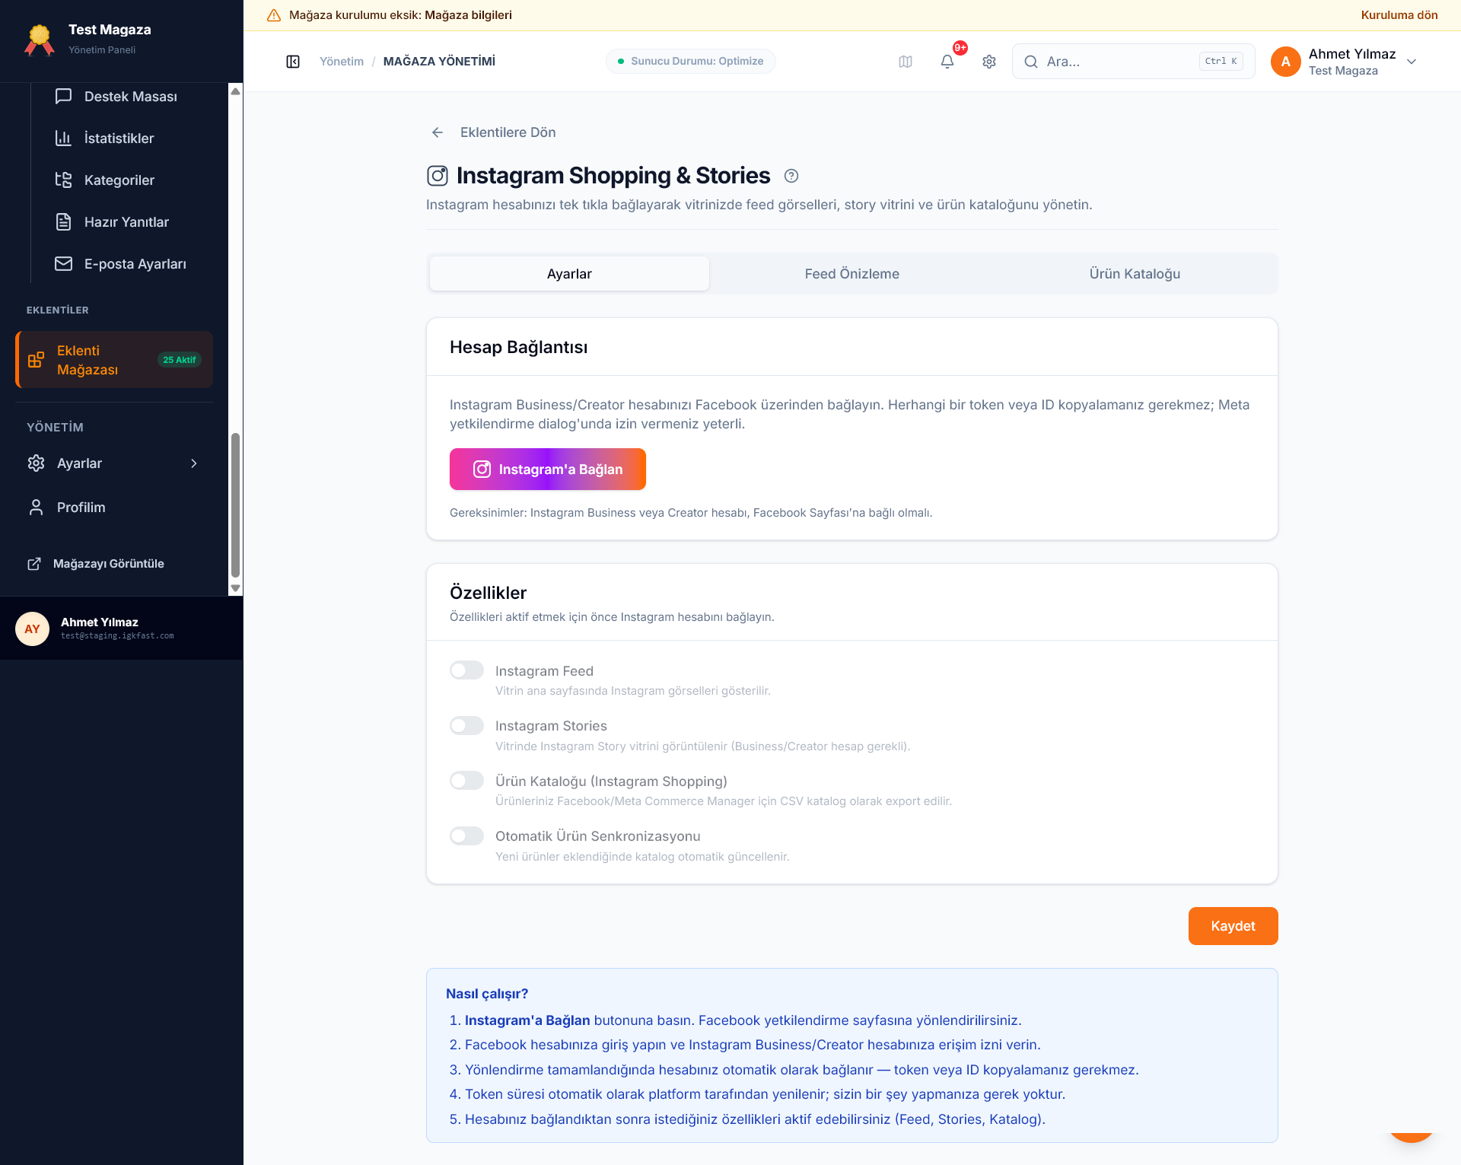Click the MAĞAZA YÖNETİMİ breadcrumb text
Viewport: 1461px width, 1165px height.
coord(439,62)
